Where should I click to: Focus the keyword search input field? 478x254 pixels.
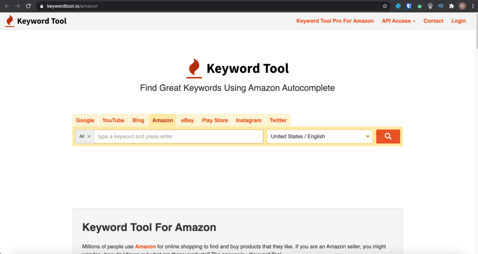(178, 136)
